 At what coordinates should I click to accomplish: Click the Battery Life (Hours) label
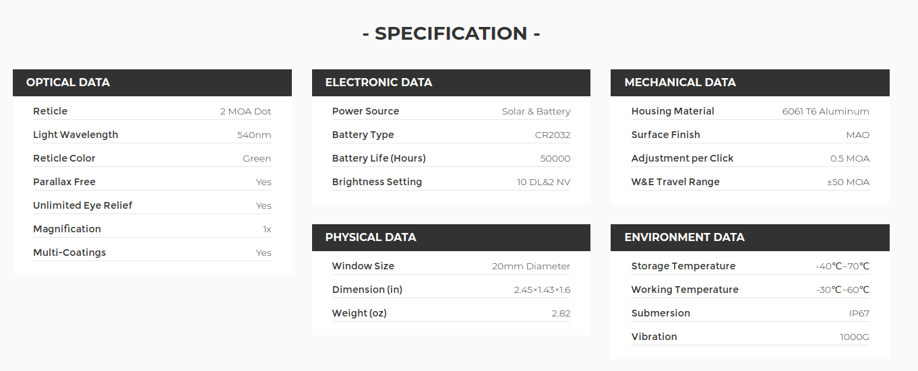click(379, 158)
